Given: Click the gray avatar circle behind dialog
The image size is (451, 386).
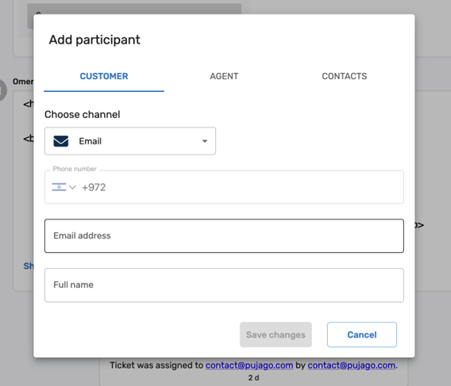Looking at the screenshot, I should 2,90.
